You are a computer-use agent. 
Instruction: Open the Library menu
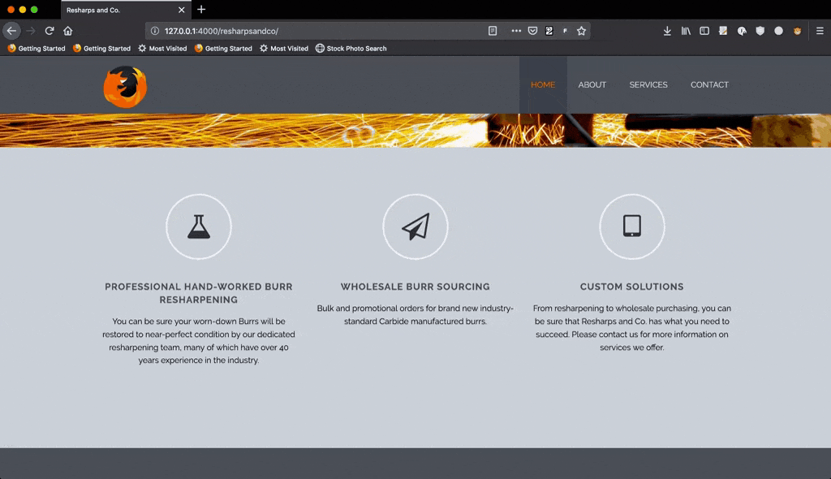coord(686,31)
